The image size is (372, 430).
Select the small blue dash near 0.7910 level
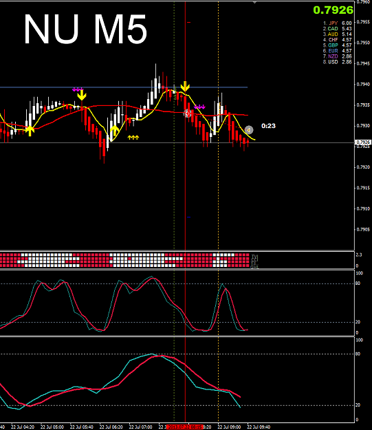tap(188, 217)
